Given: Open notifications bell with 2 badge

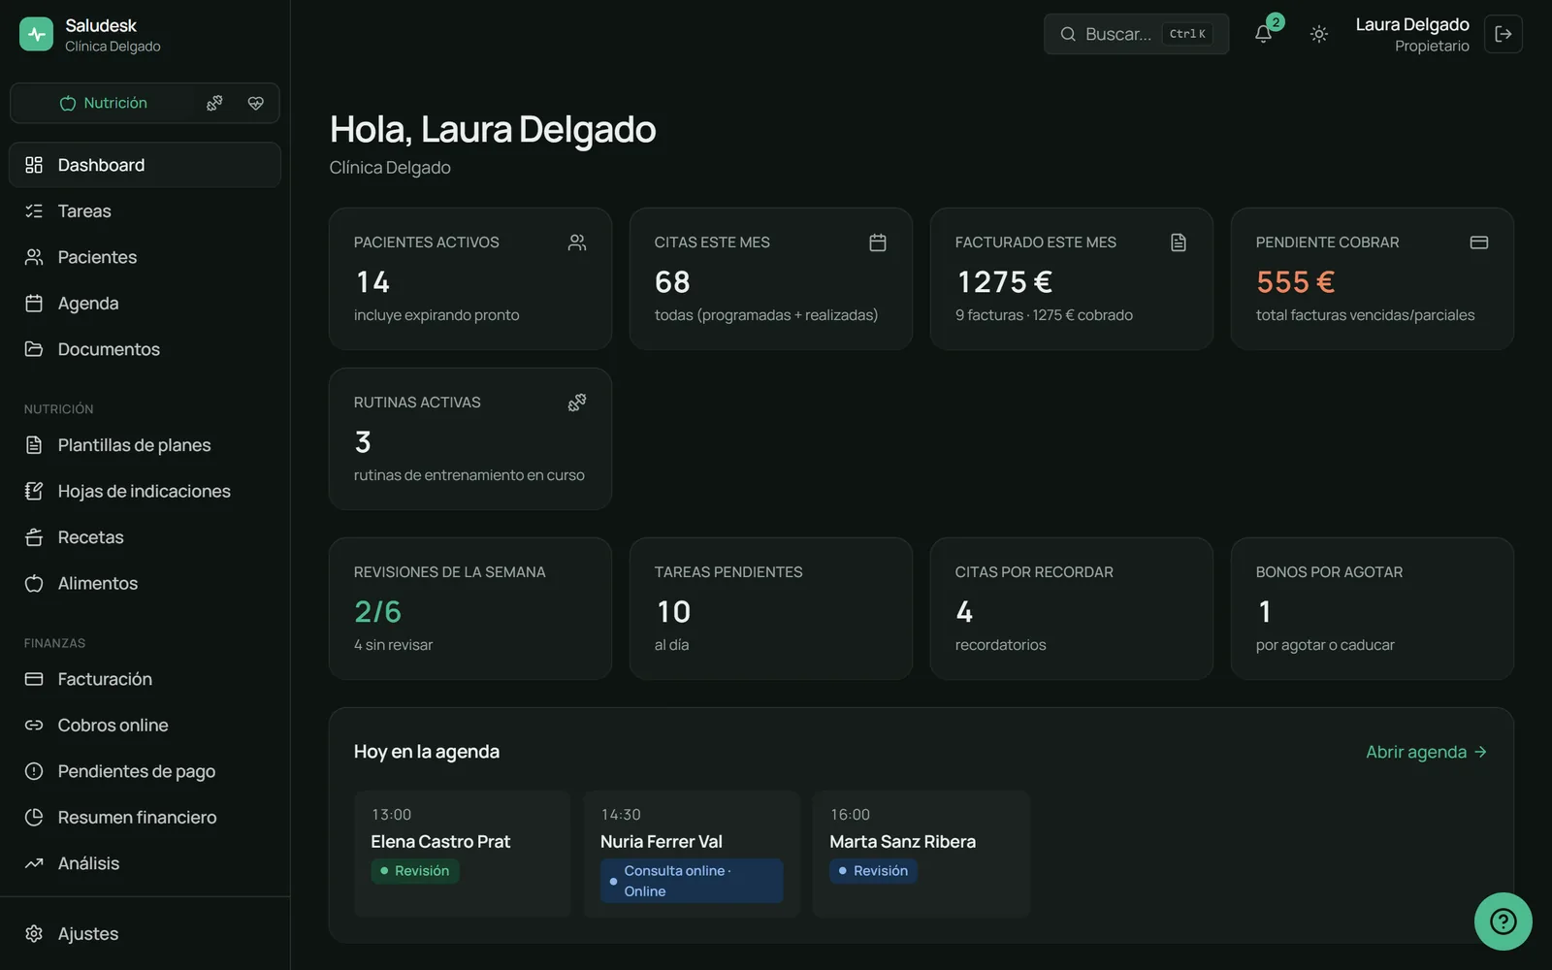Looking at the screenshot, I should click(x=1264, y=34).
